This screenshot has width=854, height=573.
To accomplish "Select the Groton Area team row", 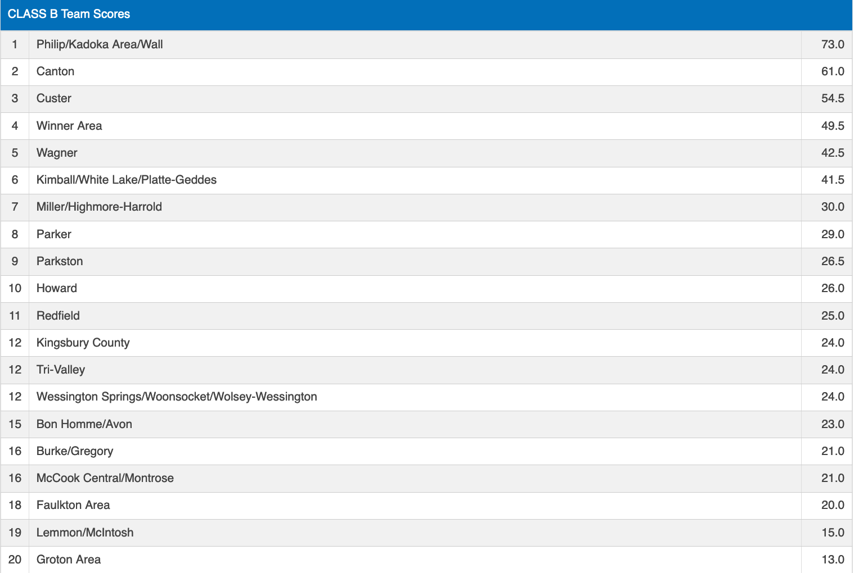I will (69, 560).
